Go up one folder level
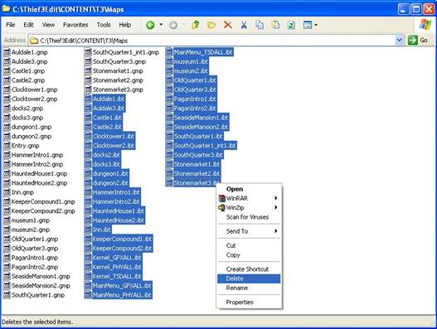This screenshot has height=329, width=437. [196, 25]
